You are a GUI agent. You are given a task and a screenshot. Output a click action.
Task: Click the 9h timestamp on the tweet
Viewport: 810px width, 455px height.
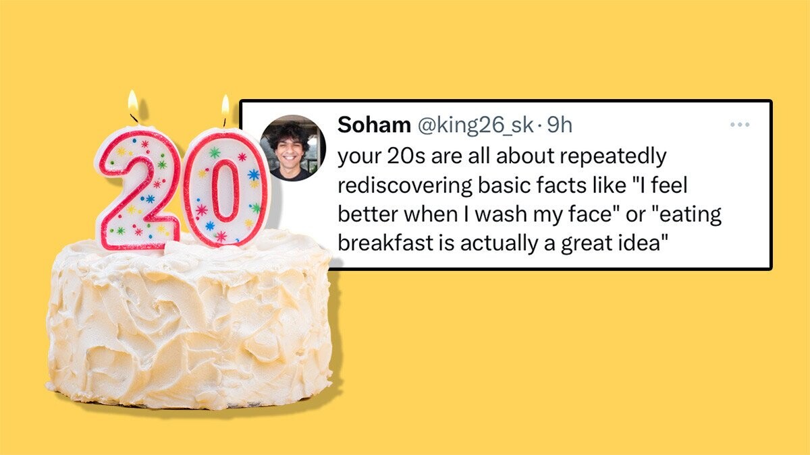(559, 125)
